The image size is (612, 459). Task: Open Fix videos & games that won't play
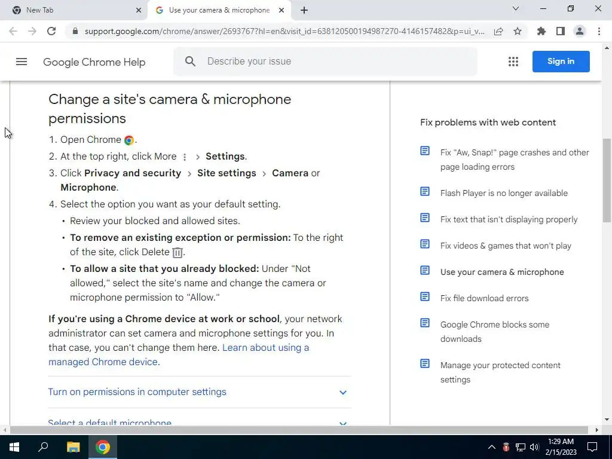pos(506,246)
